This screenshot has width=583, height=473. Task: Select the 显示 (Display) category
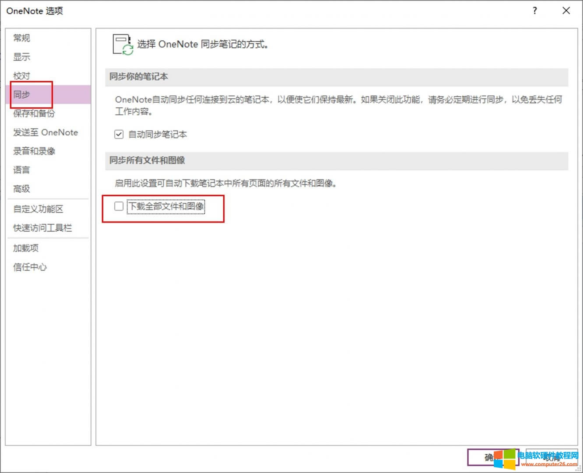coord(22,57)
